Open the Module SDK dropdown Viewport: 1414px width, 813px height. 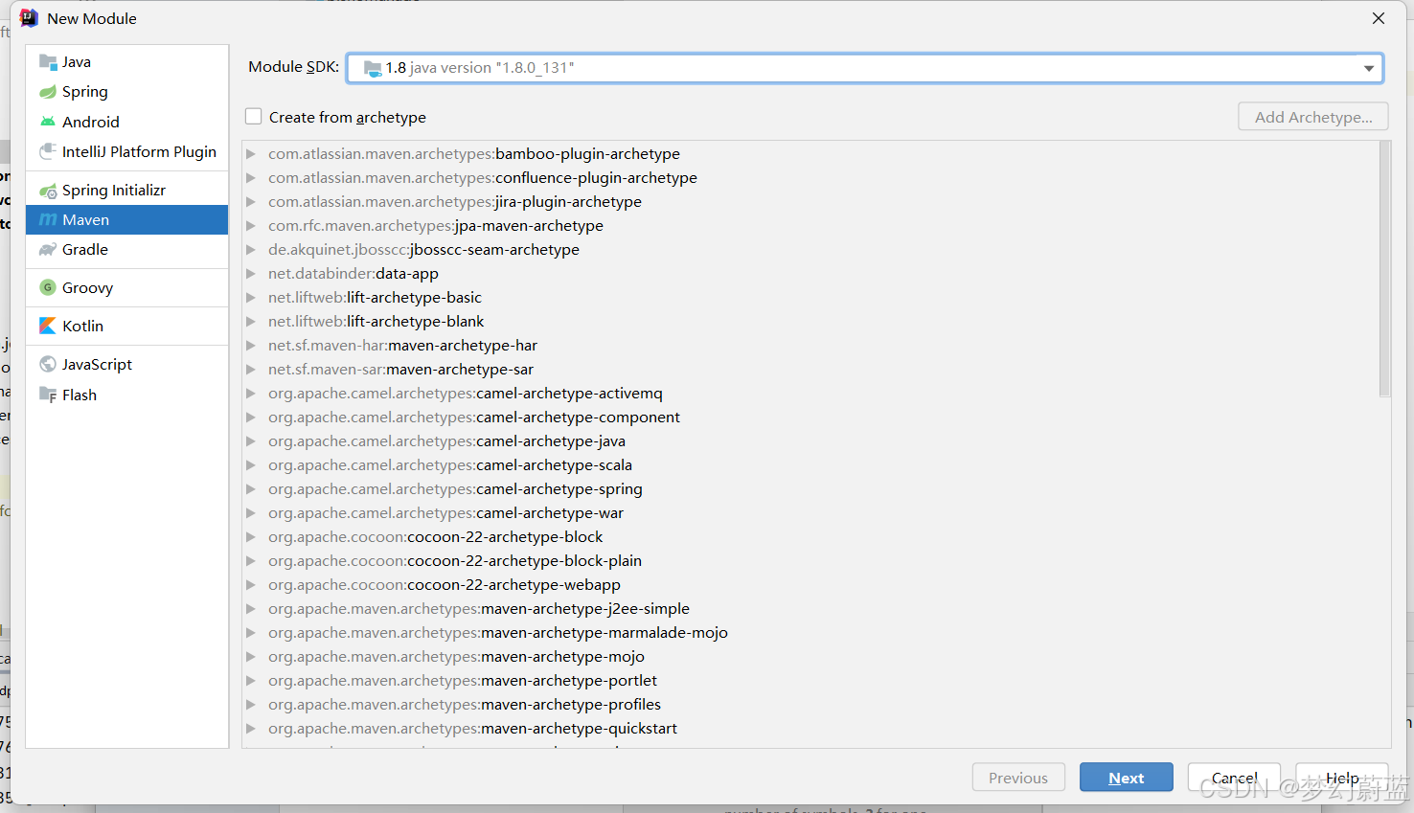point(1369,68)
